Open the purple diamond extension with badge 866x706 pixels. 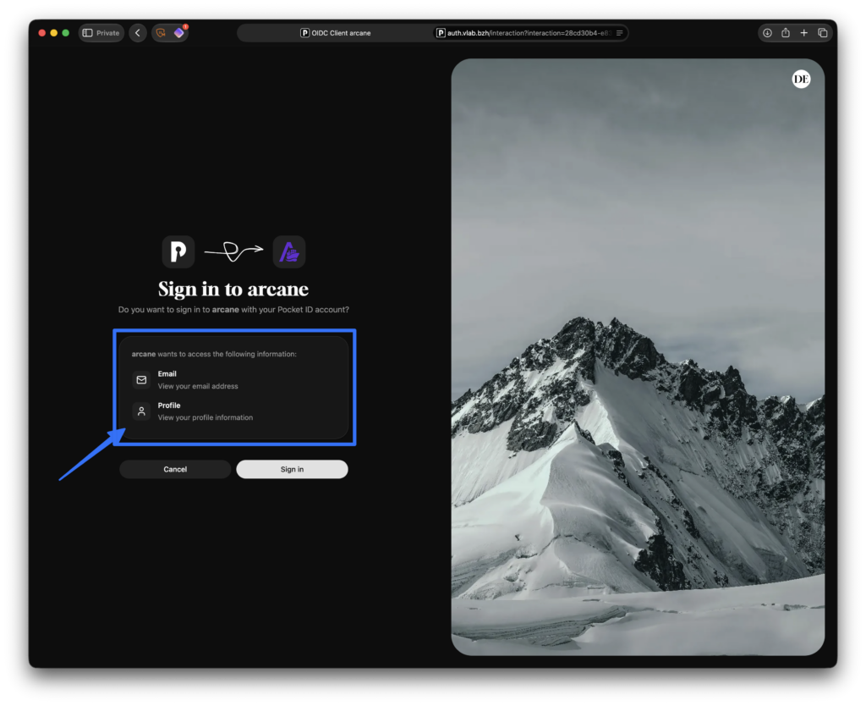pyautogui.click(x=179, y=33)
